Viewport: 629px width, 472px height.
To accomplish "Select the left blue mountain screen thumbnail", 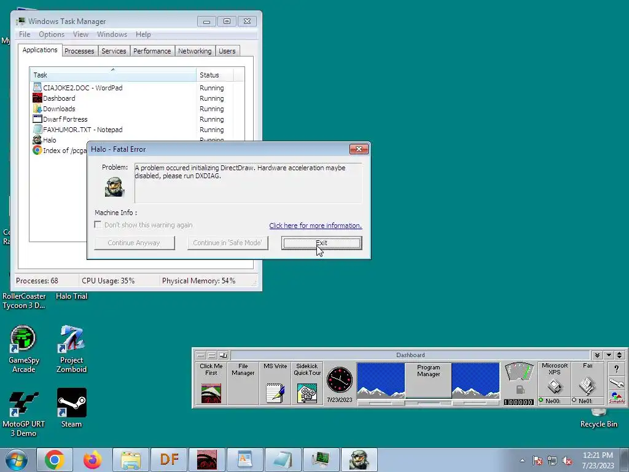I will point(381,380).
